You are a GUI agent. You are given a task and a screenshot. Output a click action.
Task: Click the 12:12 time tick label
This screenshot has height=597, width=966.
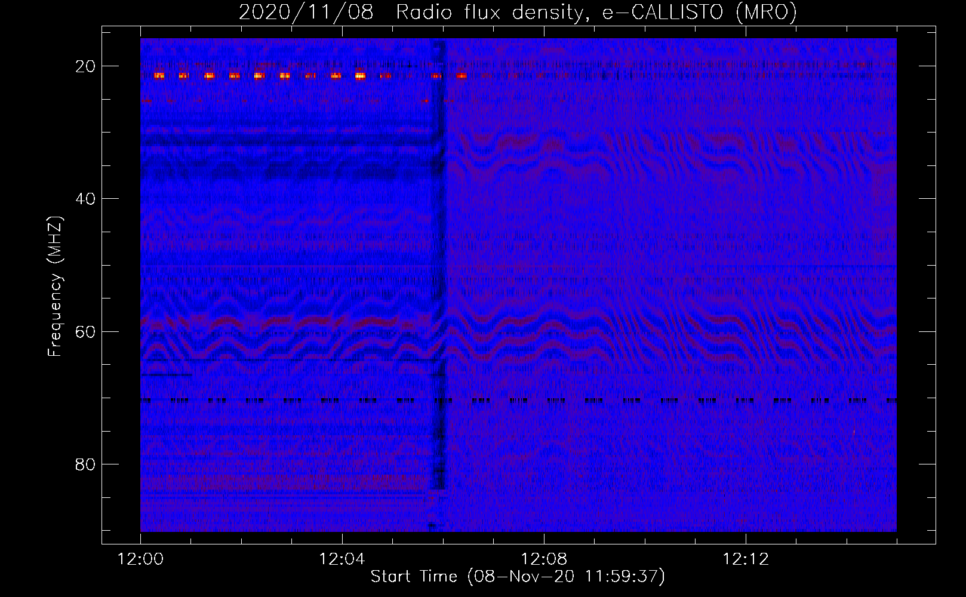coord(746,559)
